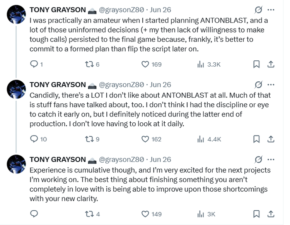View analytics showing 3K views
290x225 pixels.
pos(201,213)
